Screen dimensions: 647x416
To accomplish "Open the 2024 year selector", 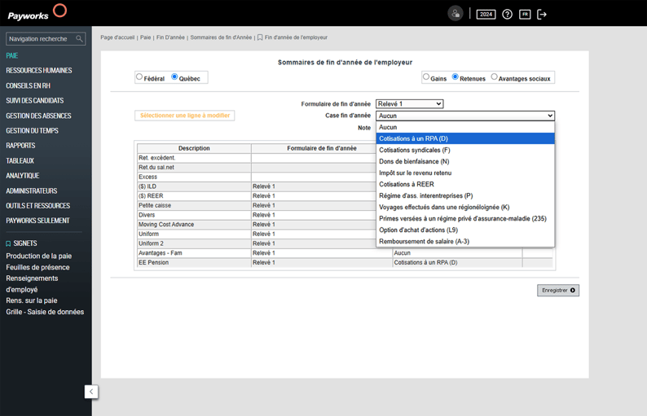I will coord(486,15).
